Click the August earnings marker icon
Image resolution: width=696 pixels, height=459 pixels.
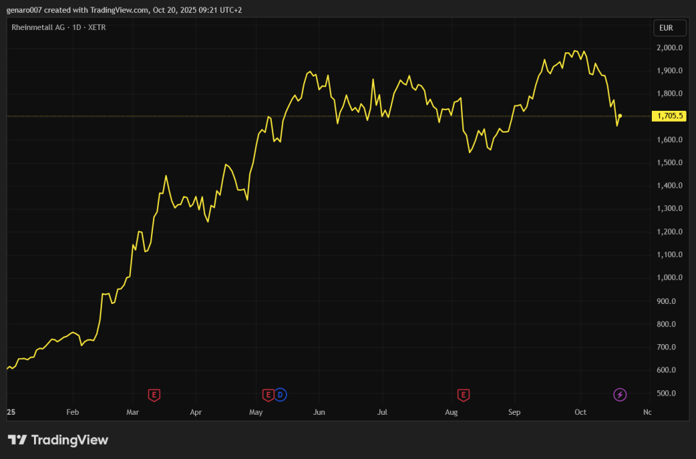pyautogui.click(x=464, y=394)
